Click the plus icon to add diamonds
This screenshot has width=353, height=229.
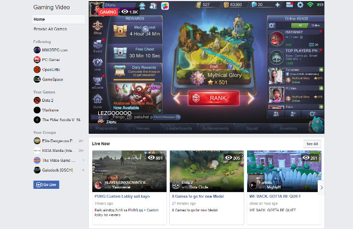pos(277,5)
